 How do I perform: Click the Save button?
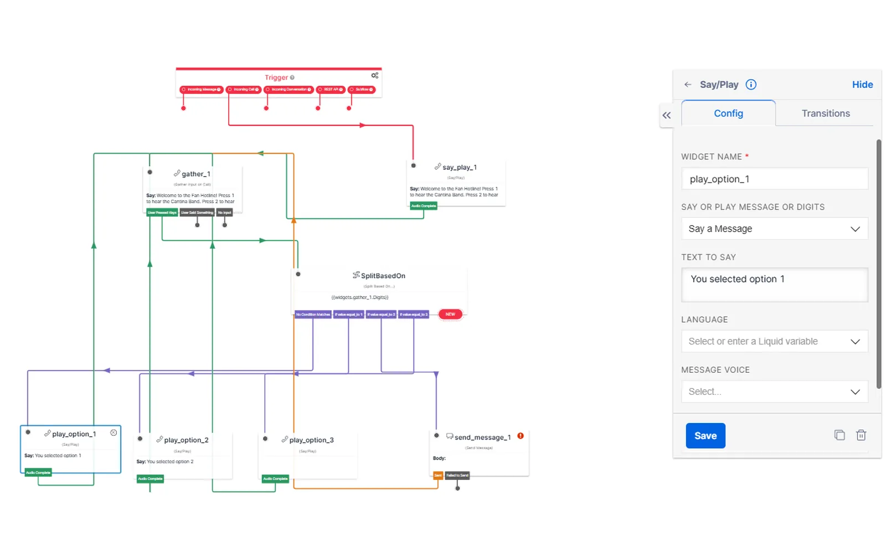(x=705, y=436)
